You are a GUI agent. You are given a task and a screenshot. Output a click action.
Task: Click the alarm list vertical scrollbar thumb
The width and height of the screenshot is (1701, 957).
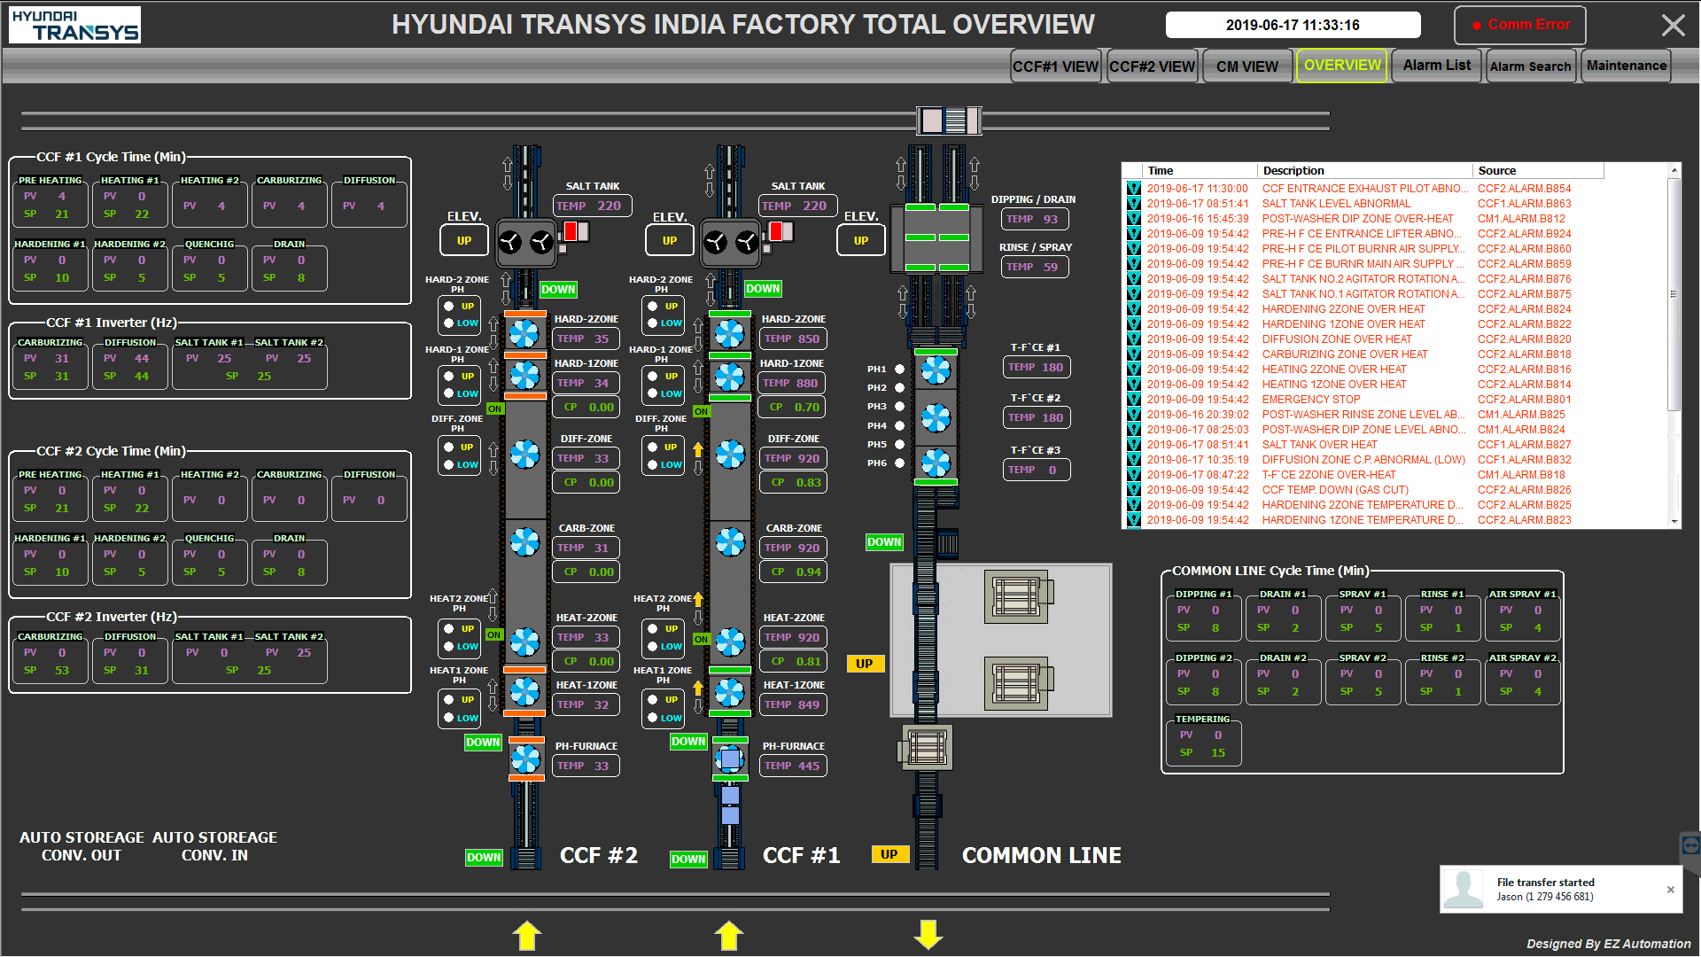1674,294
